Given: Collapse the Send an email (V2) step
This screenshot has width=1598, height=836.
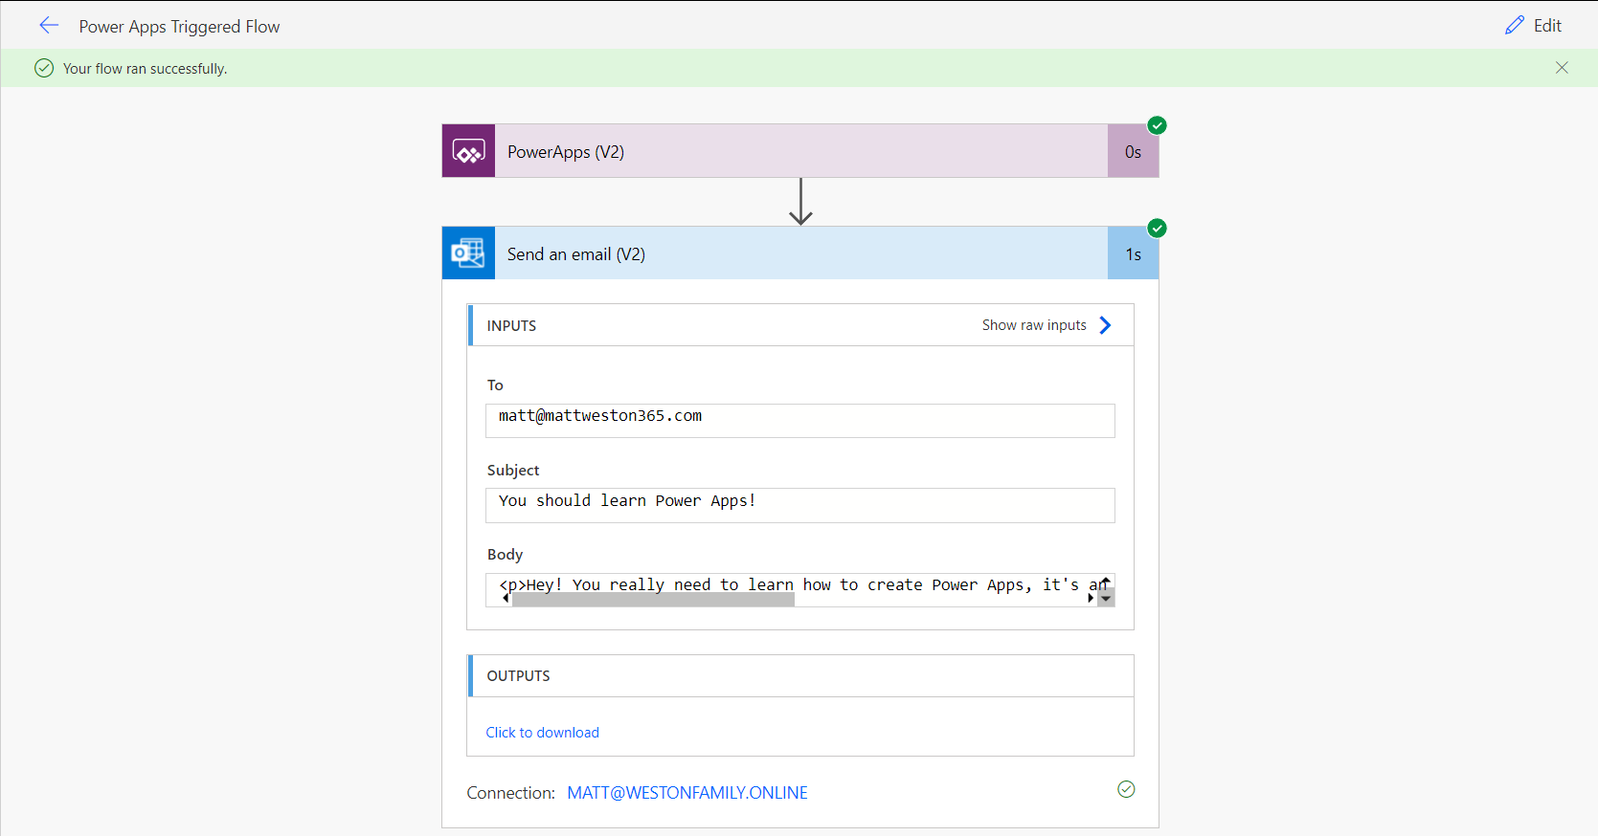Looking at the screenshot, I should pyautogui.click(x=800, y=253).
